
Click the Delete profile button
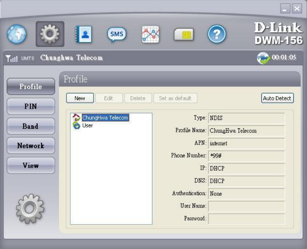tap(138, 98)
